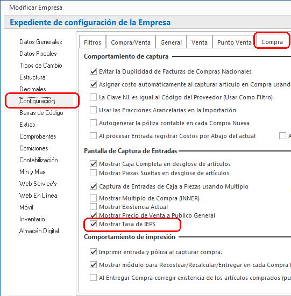
Task: Open the Comprobantes section
Action: (38, 136)
